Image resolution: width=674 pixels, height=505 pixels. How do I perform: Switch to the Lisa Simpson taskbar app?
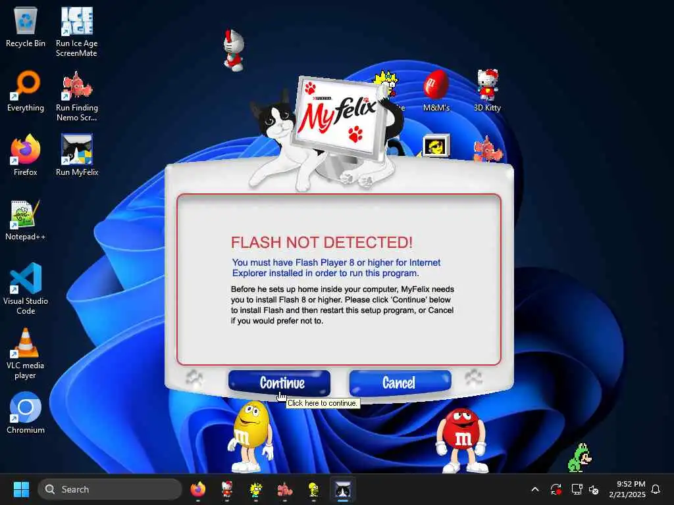(256, 489)
